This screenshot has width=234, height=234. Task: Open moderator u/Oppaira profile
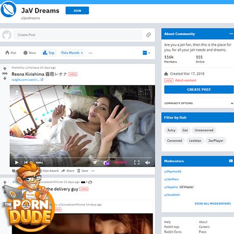click(171, 187)
